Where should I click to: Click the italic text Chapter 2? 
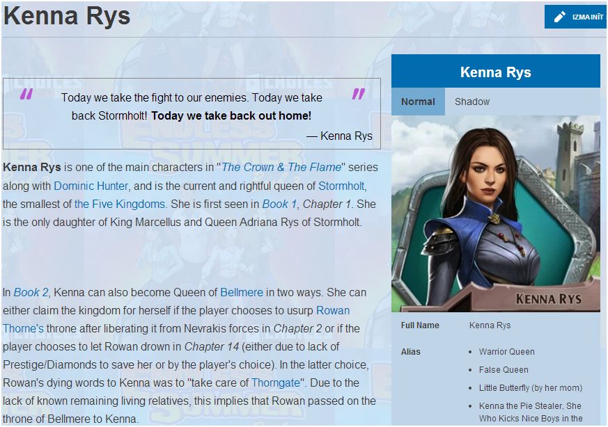click(297, 329)
